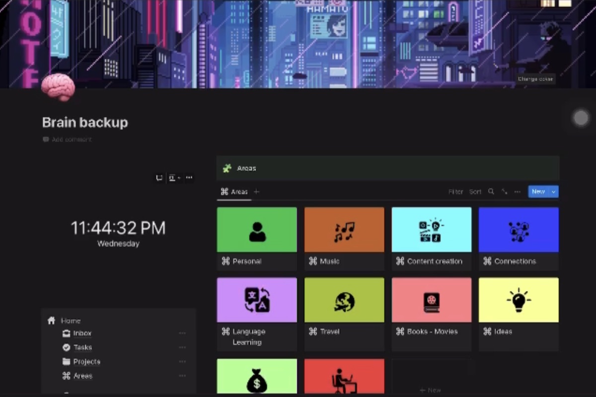Add a new view with the plus icon
This screenshot has width=596, height=397.
(x=257, y=192)
